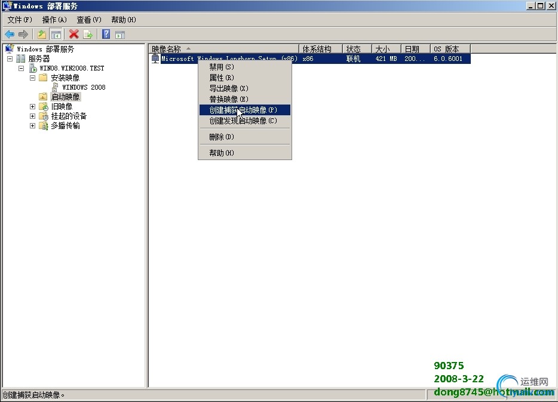
Task: Click the 6.0.6001 OS version cell
Action: coord(448,59)
